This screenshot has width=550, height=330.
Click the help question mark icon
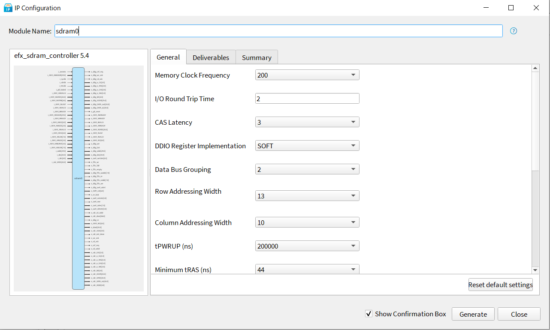514,31
